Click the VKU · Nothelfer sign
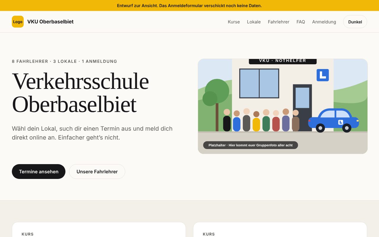379x237 pixels. click(x=283, y=61)
